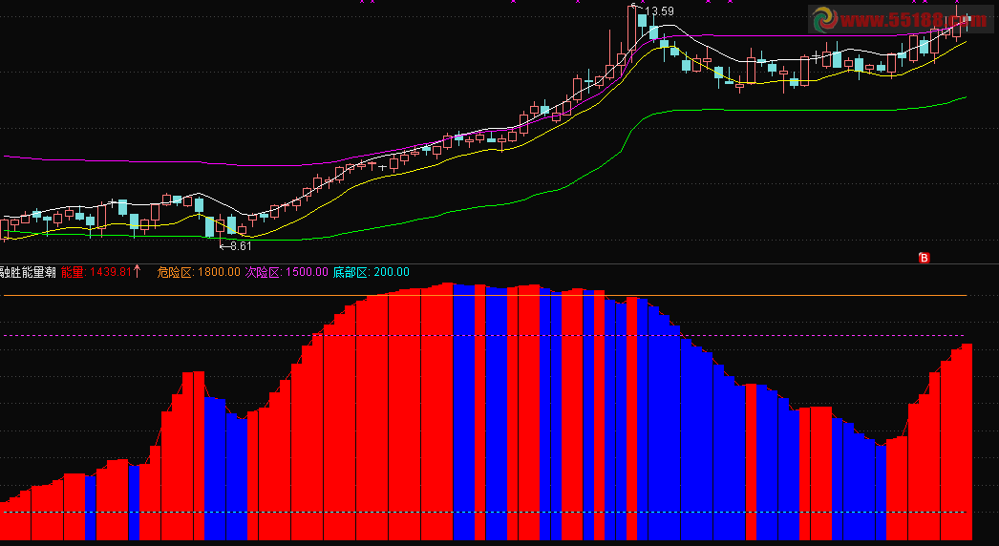The width and height of the screenshot is (999, 546).
Task: Click the 次险区: 1500.00 label
Action: pyautogui.click(x=287, y=272)
